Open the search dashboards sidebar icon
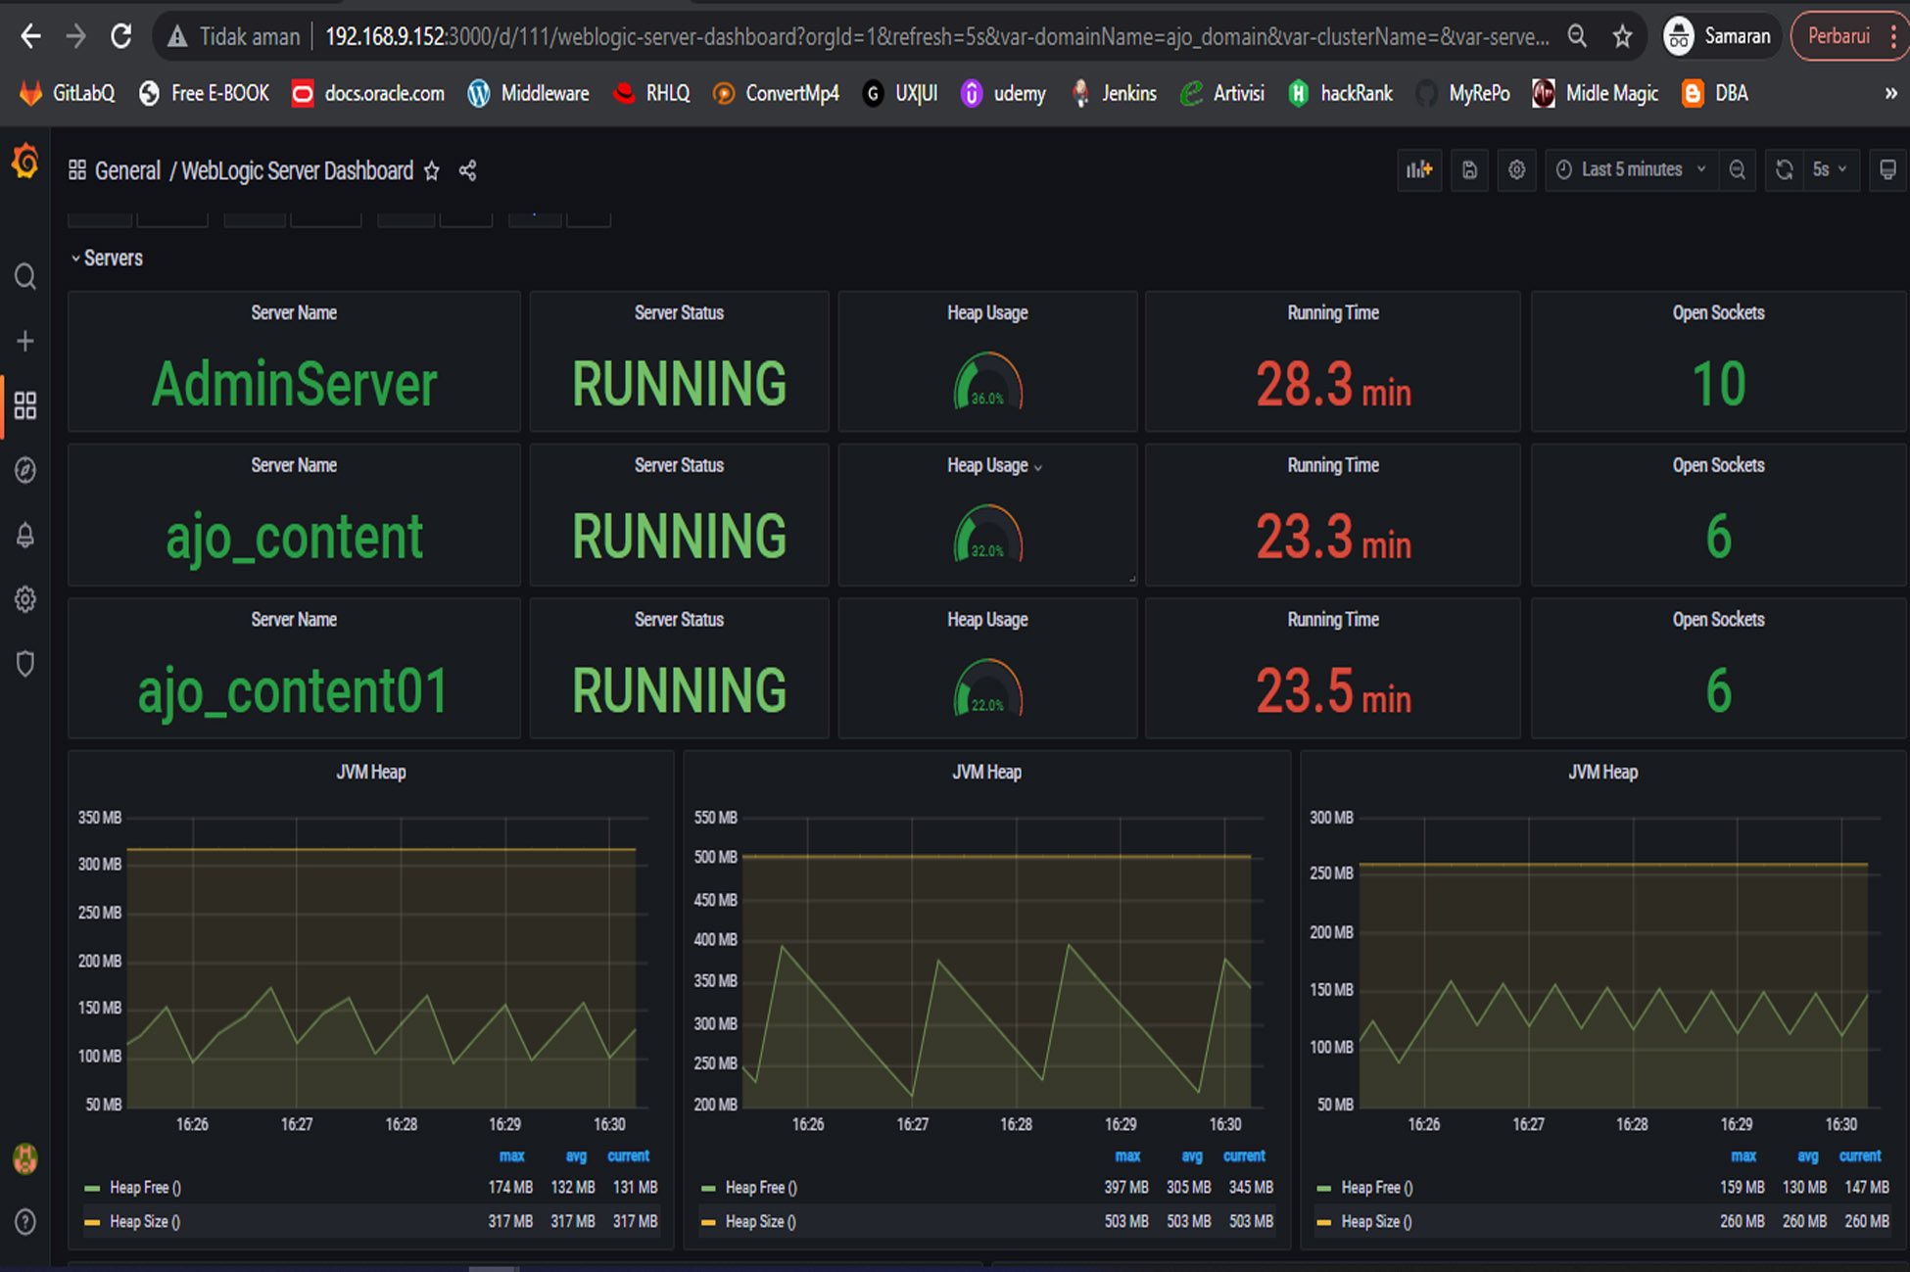Screen dimensions: 1910x1272 (x=25, y=277)
